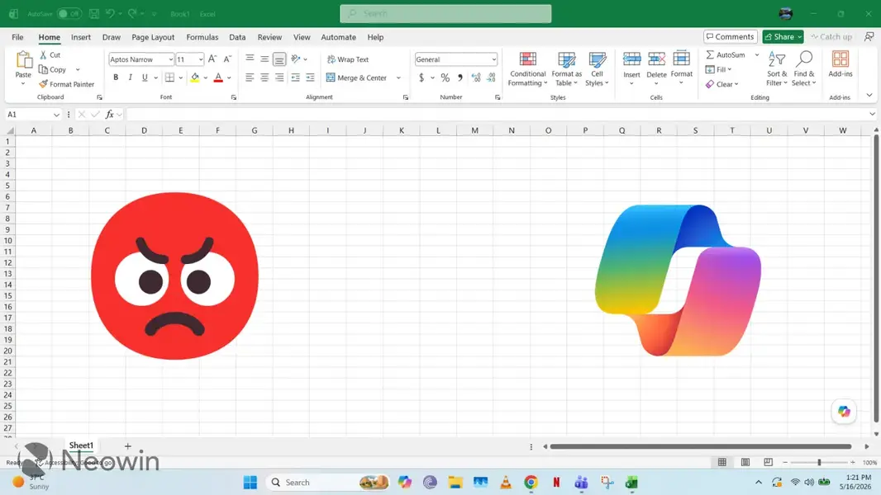Toggle Align Right

(279, 78)
